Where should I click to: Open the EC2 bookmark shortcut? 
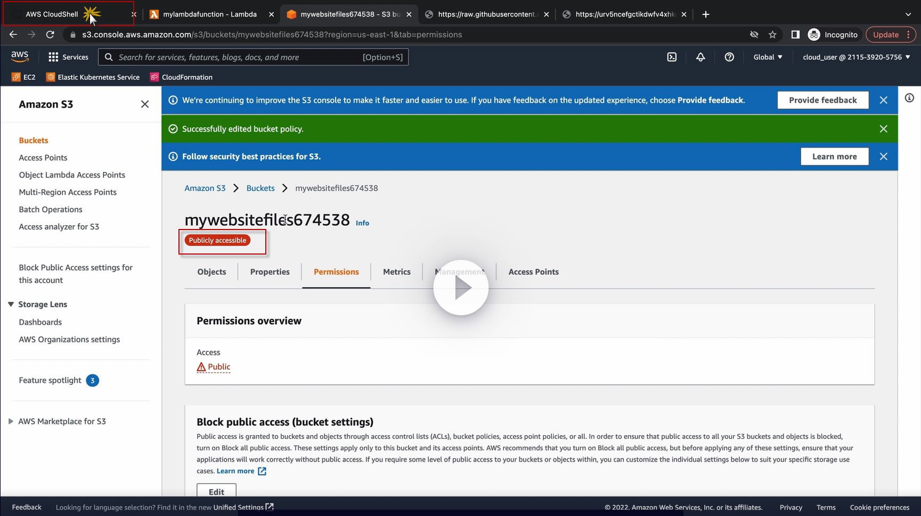click(24, 77)
